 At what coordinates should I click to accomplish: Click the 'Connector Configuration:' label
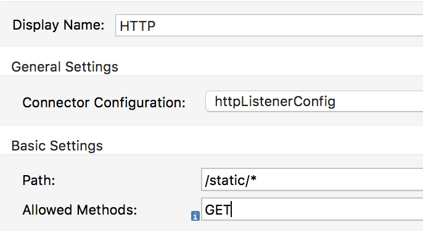pos(104,102)
